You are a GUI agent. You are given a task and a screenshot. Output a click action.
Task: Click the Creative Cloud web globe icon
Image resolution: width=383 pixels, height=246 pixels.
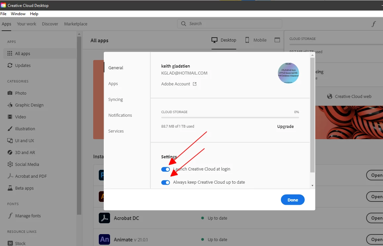330,96
